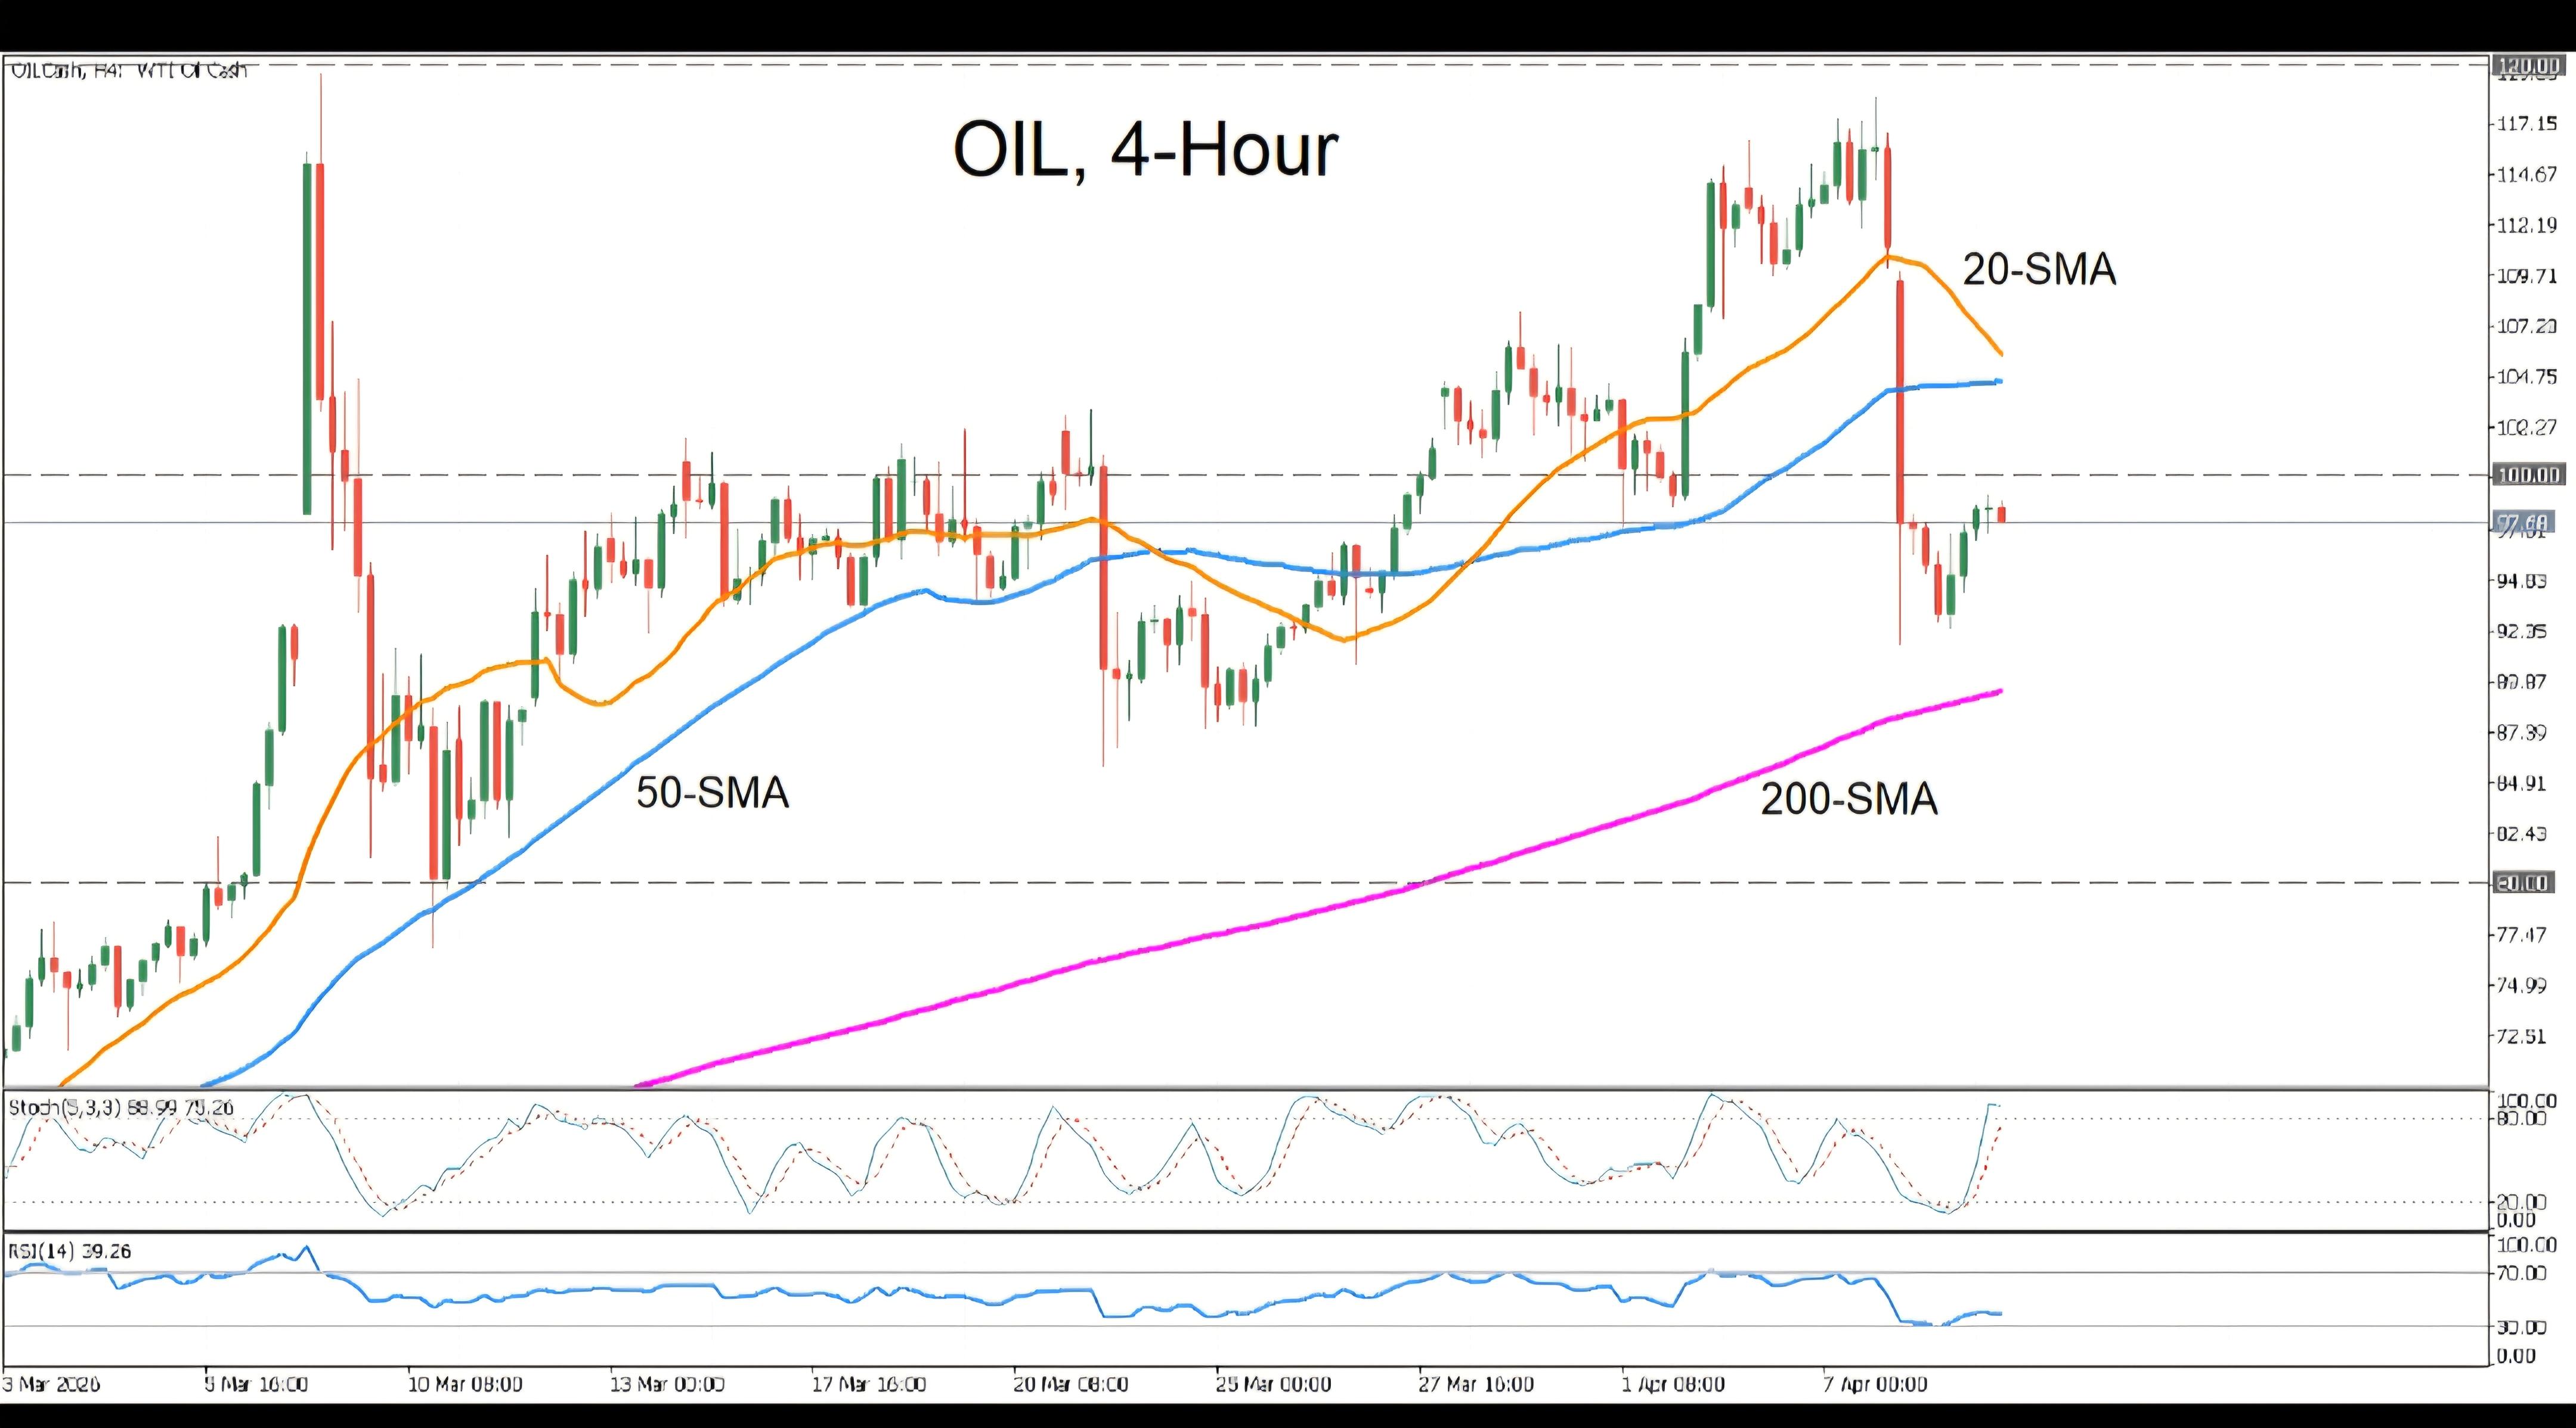
Task: Click the 7 Apr 00:00 time label
Action: tap(1873, 1384)
